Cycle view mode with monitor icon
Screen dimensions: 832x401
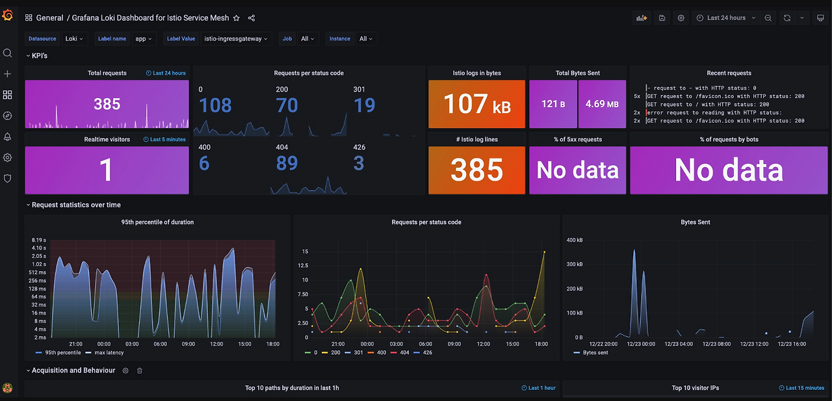click(820, 18)
